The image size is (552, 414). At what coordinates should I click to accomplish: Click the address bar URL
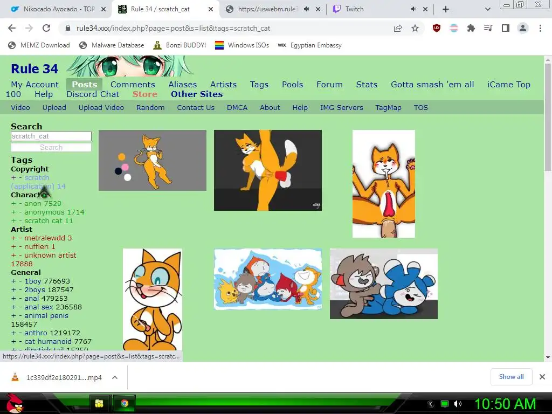(x=173, y=28)
